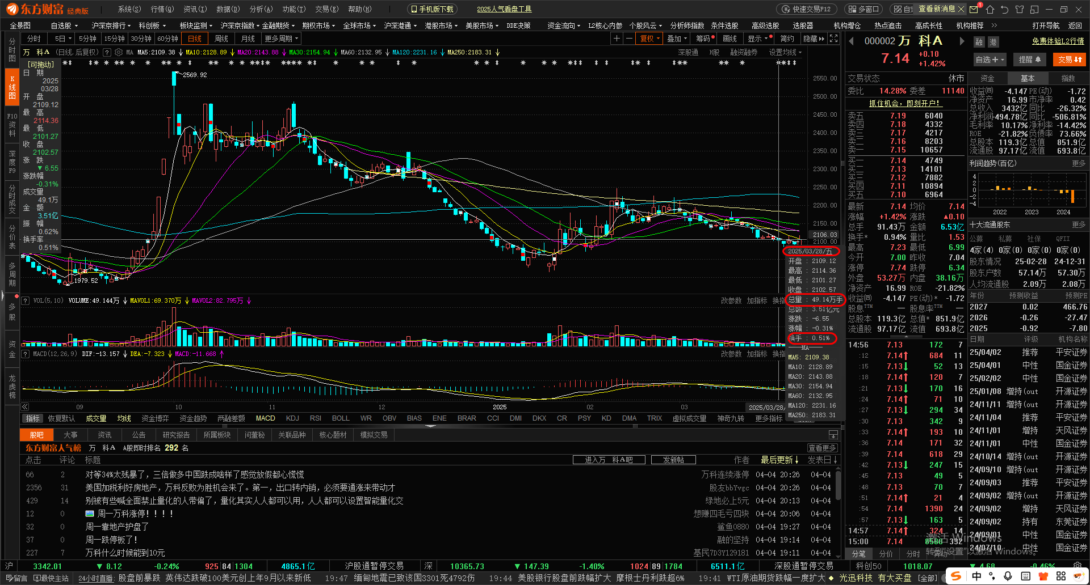Open the 分析(A) menu
1090x585 pixels.
click(x=261, y=9)
